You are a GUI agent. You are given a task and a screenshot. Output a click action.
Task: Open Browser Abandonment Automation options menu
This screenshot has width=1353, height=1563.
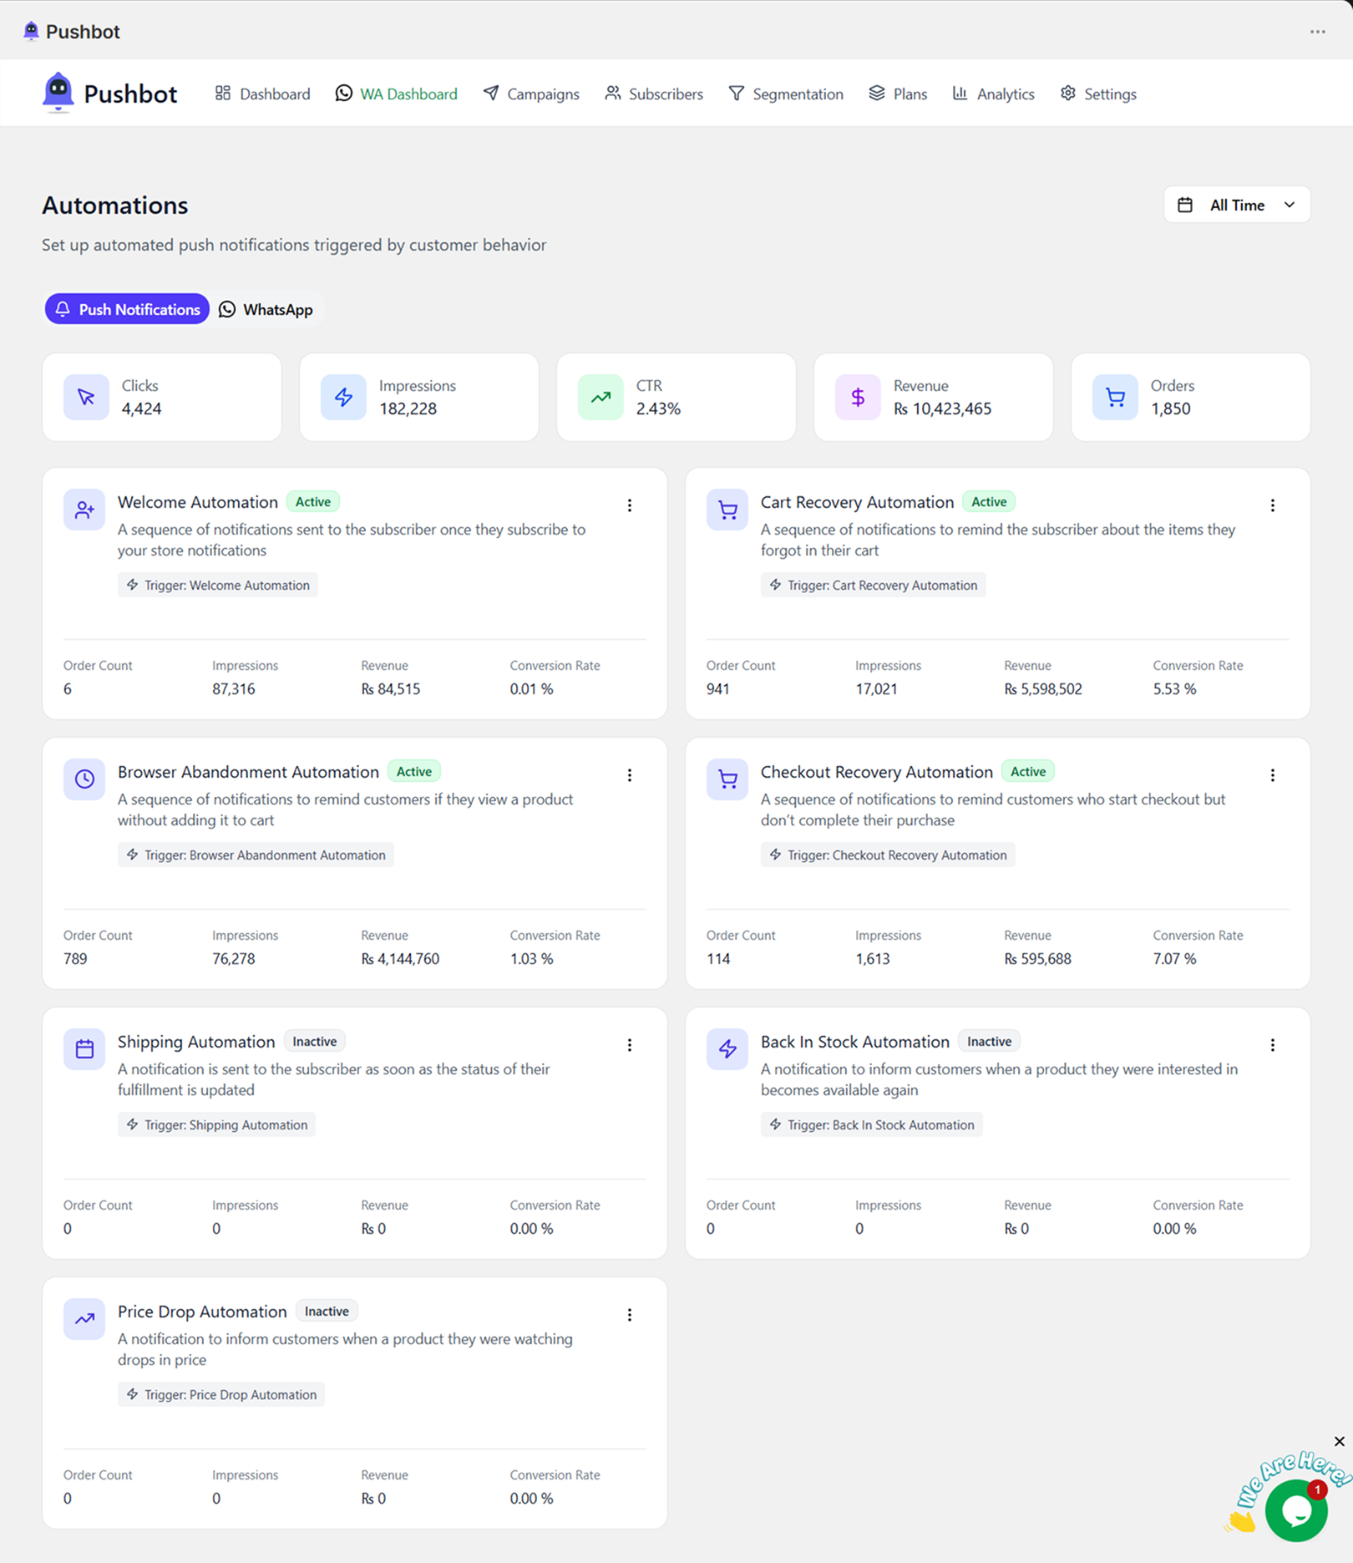pos(630,775)
